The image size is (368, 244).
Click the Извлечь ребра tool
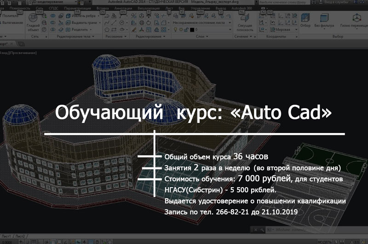pos(83,16)
